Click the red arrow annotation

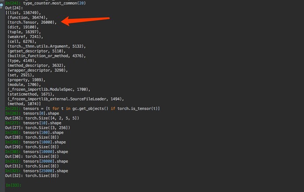point(85,20)
